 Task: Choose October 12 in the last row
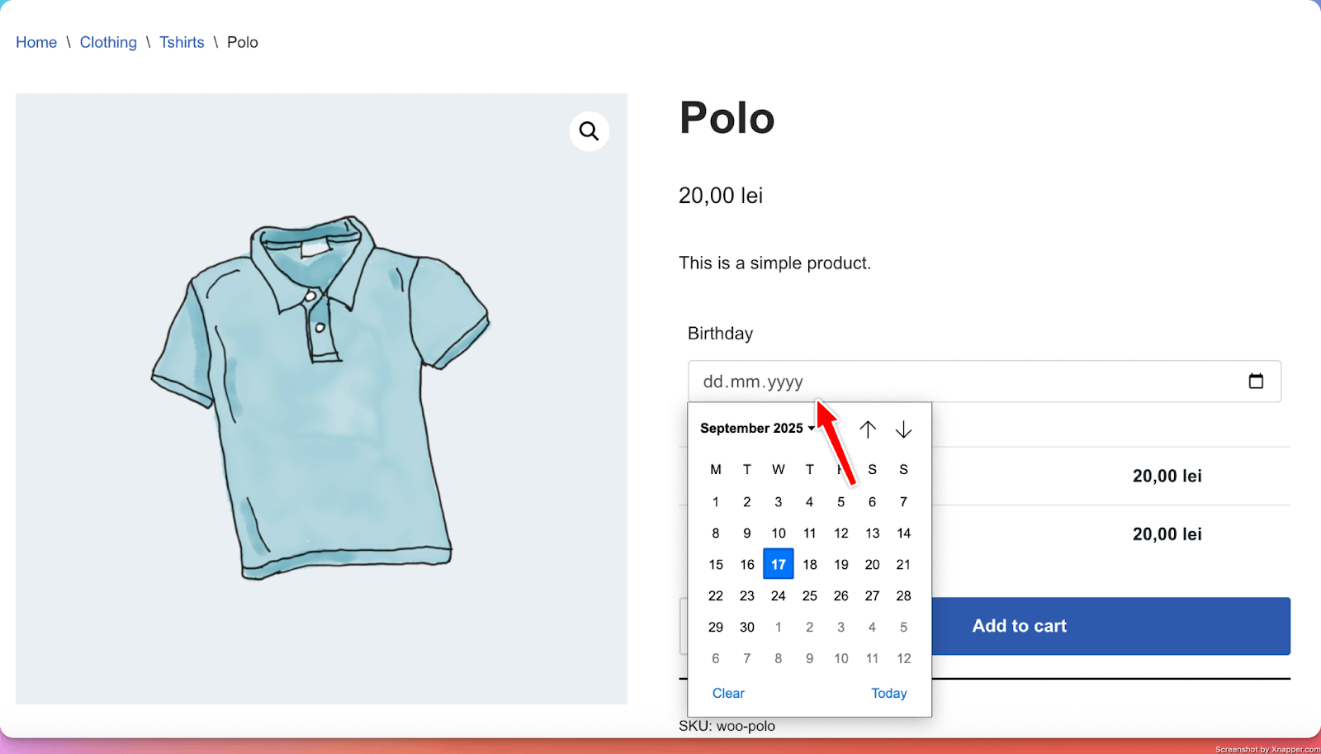point(903,658)
